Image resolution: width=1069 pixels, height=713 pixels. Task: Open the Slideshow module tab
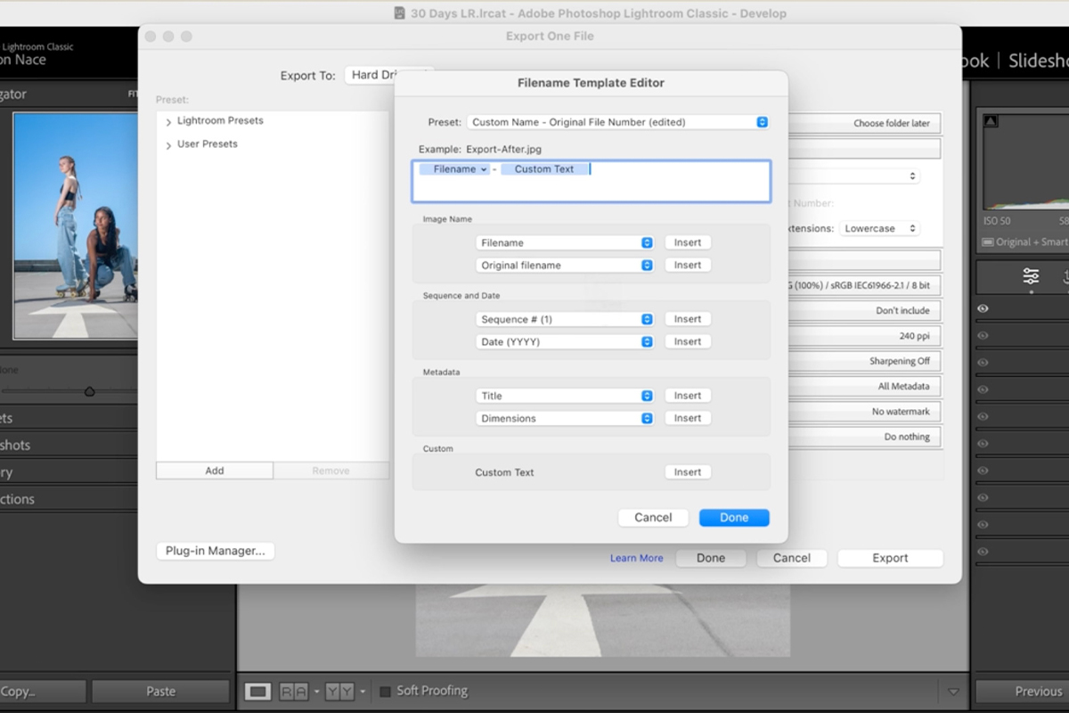(1038, 61)
